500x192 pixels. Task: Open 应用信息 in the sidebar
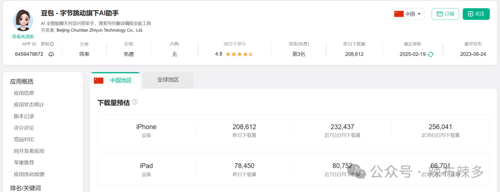pos(24,93)
